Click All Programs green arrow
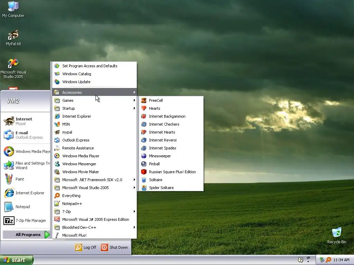The image size is (354, 265). point(47,235)
